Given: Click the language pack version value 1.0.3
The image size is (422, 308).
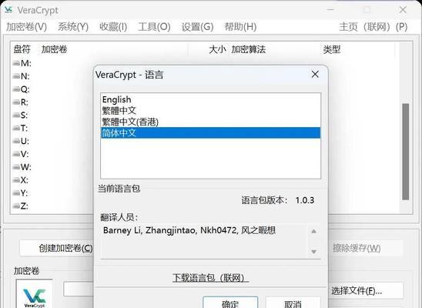Looking at the screenshot, I should click(305, 200).
